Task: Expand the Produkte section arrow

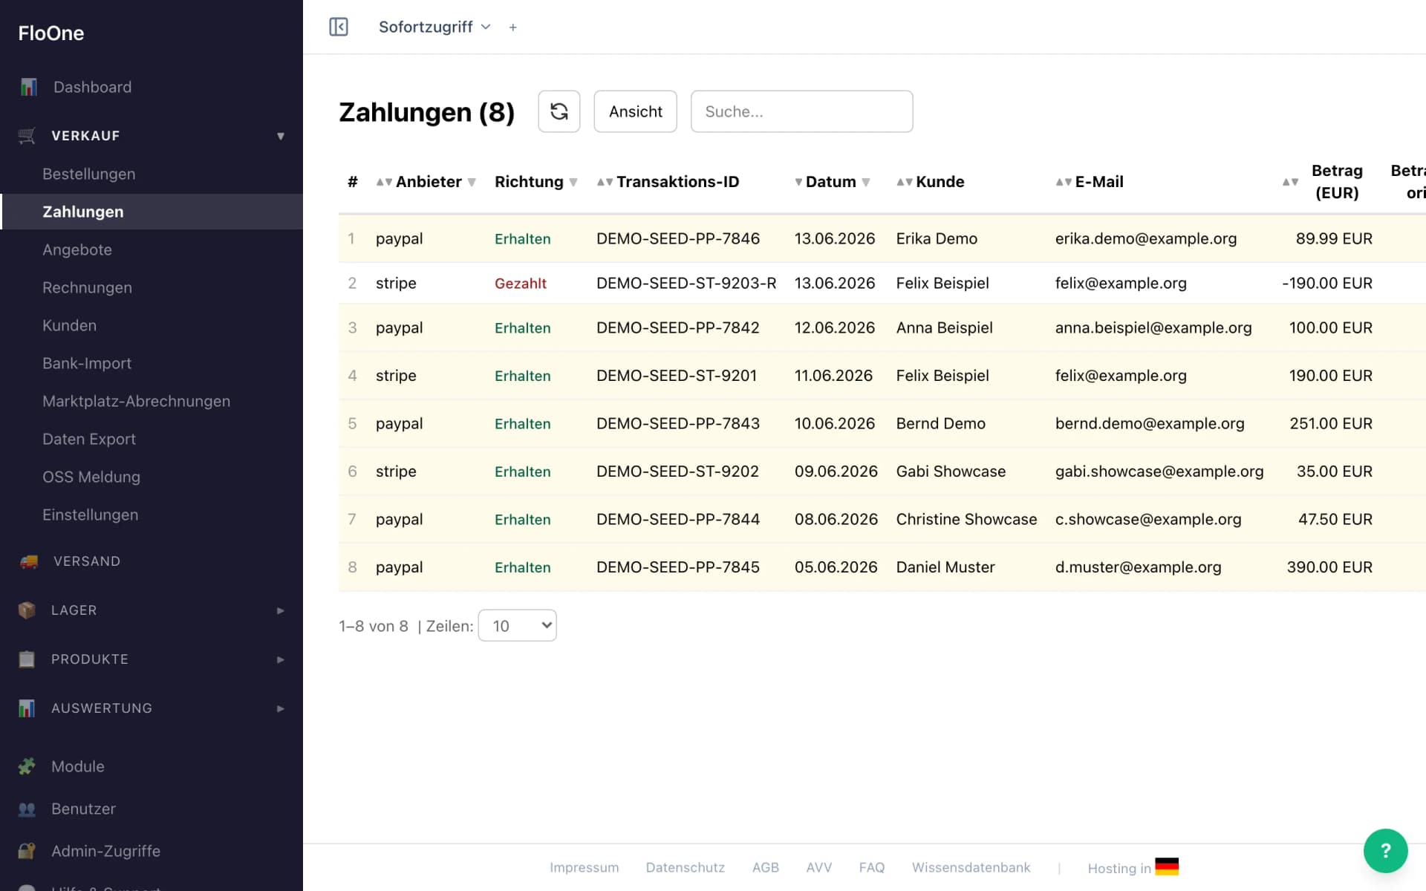Action: (281, 659)
